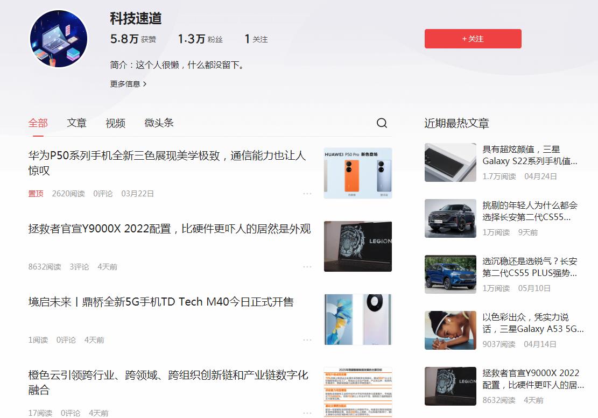Click 03月22日 date on 华为P50 article
This screenshot has height=418, width=598.
pyautogui.click(x=137, y=194)
